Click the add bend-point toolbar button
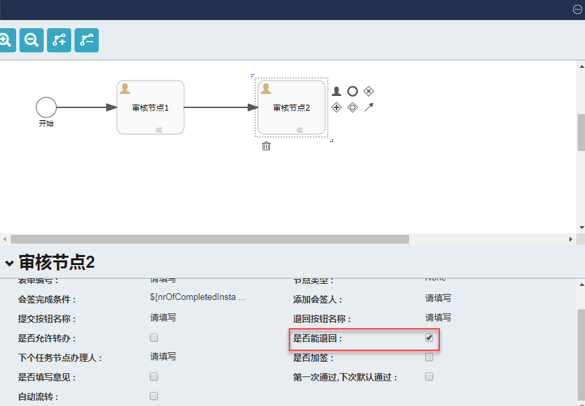 (59, 40)
